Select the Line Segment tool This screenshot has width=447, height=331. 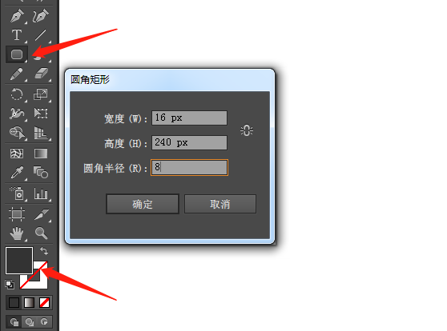[x=41, y=35]
